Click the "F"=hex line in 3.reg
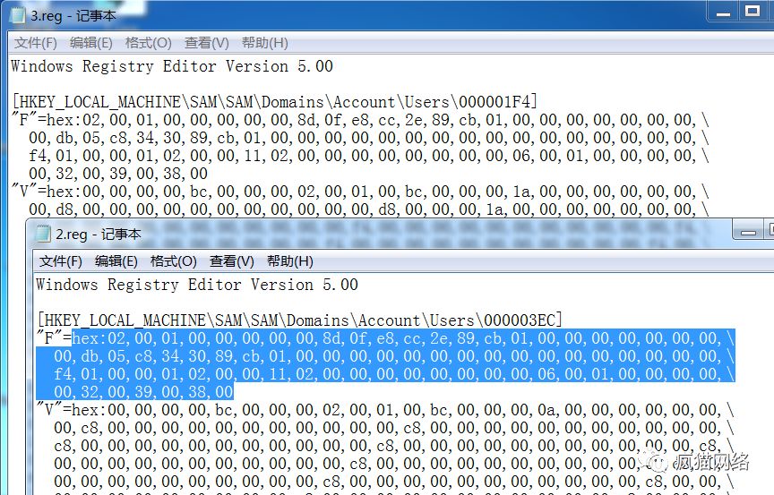The width and height of the screenshot is (774, 495). click(360, 120)
